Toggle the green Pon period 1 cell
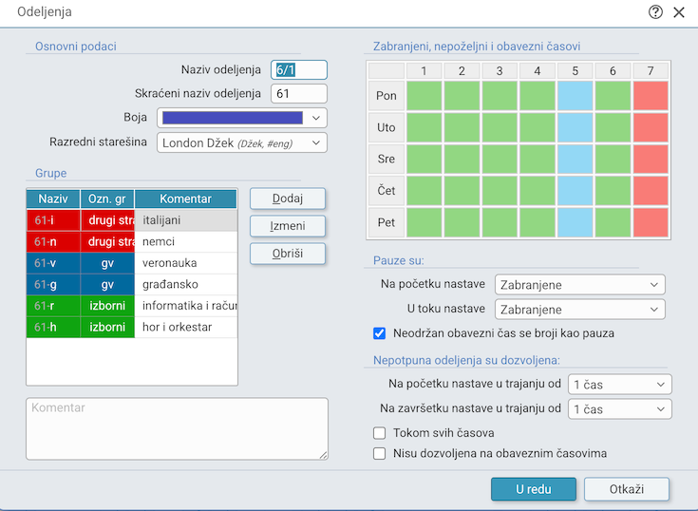 [x=424, y=96]
